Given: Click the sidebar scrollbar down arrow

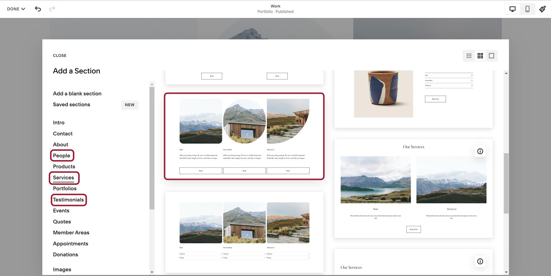Looking at the screenshot, I should coord(151,272).
